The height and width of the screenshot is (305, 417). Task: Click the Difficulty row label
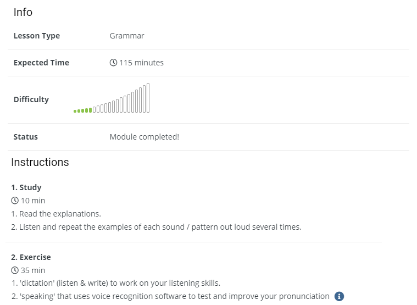[31, 99]
